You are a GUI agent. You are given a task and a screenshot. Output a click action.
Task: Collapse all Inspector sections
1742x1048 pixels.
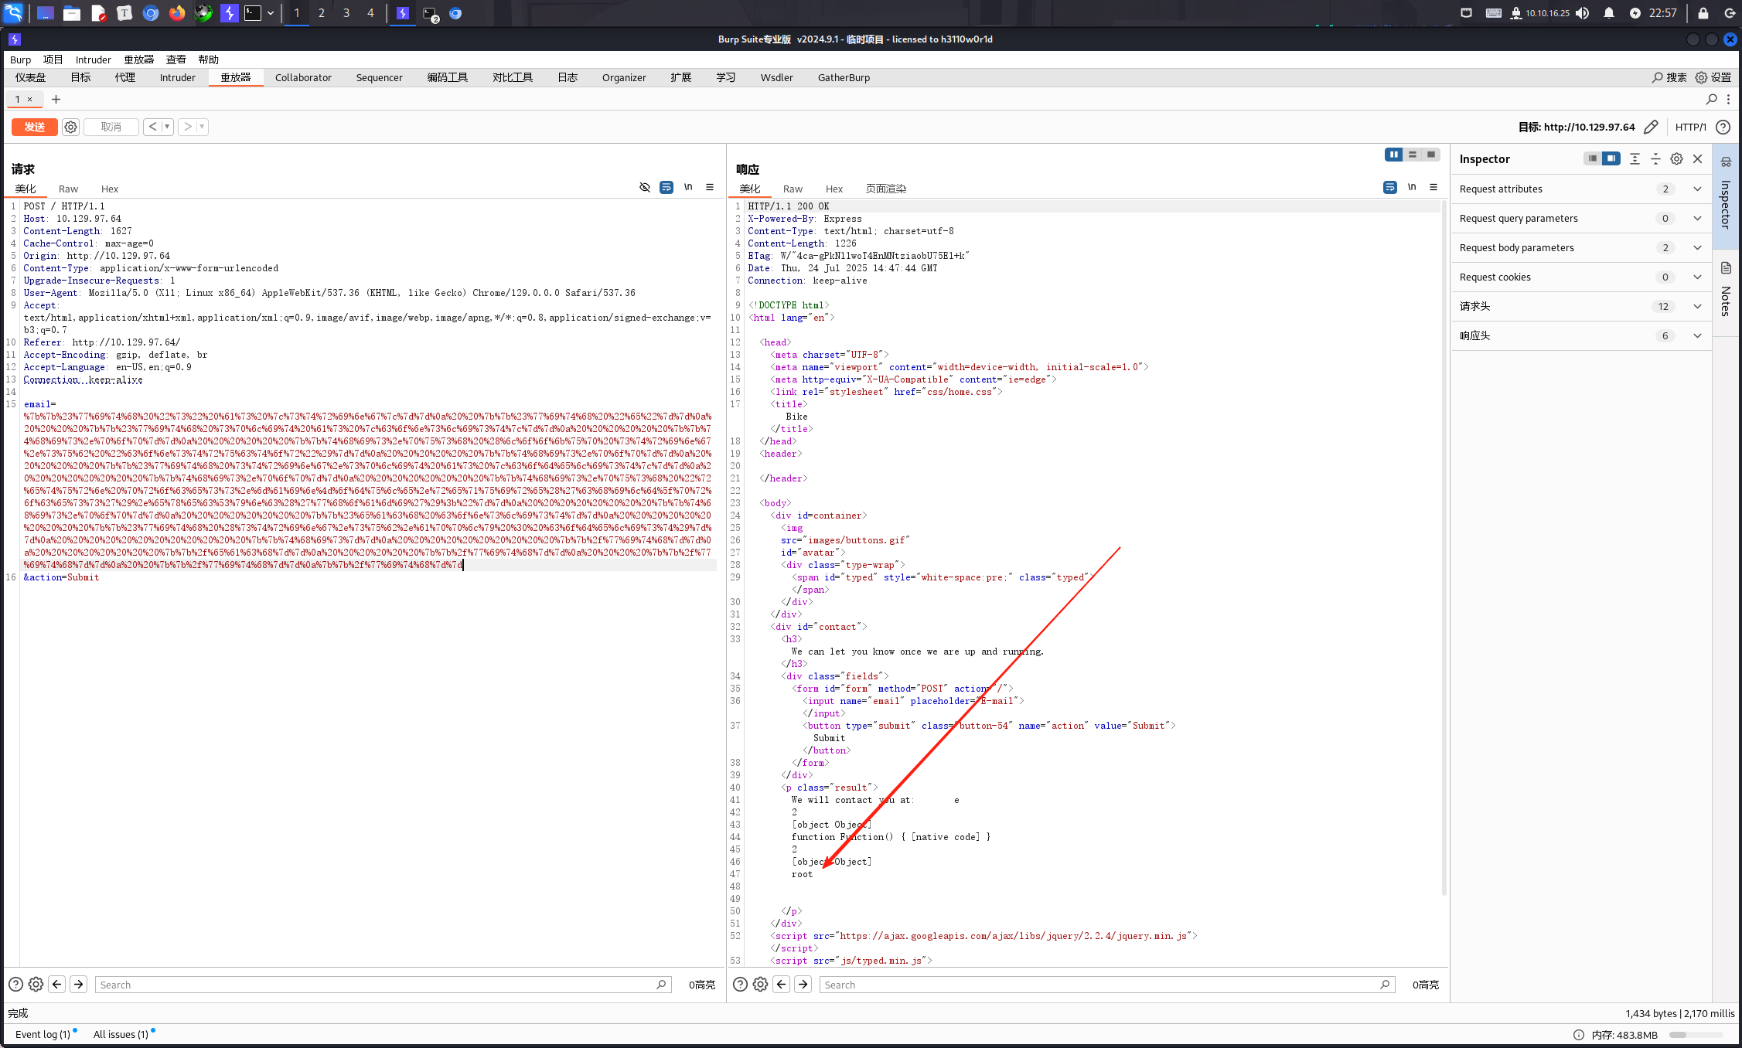tap(1655, 158)
